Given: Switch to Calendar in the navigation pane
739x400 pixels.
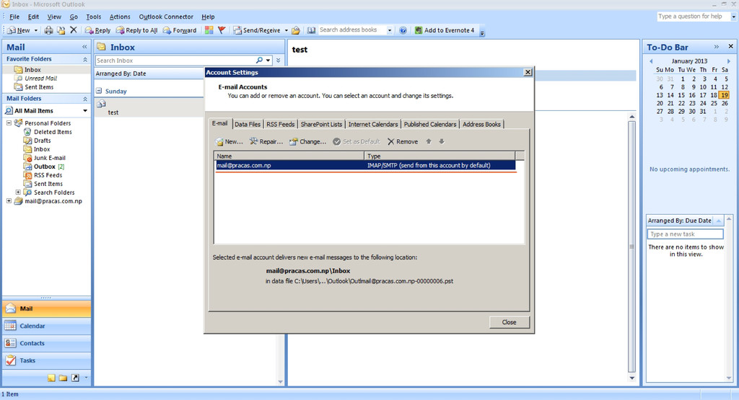Looking at the screenshot, I should pos(47,326).
